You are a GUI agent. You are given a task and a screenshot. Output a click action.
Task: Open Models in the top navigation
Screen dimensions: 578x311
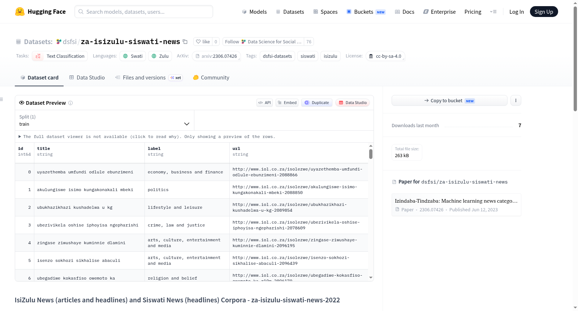tap(254, 12)
